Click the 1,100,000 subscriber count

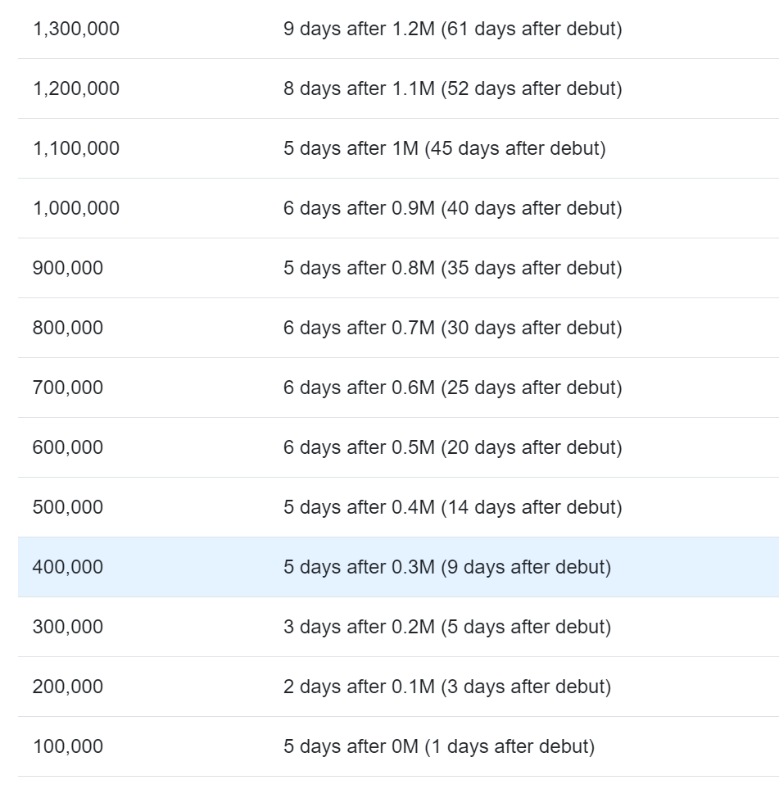tap(75, 148)
